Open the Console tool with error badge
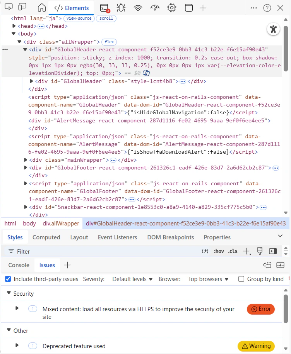291x354 pixels. (x=105, y=8)
